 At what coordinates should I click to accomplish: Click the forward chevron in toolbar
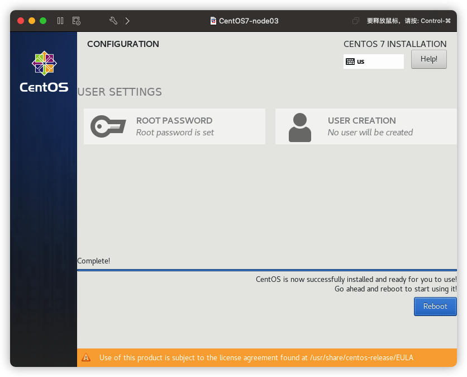click(x=127, y=21)
